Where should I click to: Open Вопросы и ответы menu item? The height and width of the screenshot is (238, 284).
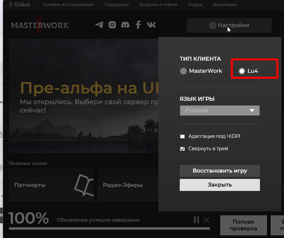point(158,5)
